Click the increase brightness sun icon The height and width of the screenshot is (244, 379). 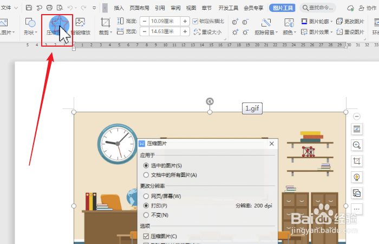coord(235,32)
